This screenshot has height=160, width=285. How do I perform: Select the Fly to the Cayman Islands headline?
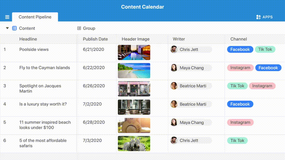click(45, 68)
